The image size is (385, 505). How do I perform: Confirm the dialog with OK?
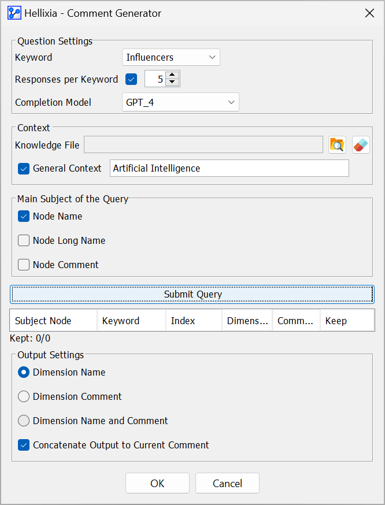(157, 484)
